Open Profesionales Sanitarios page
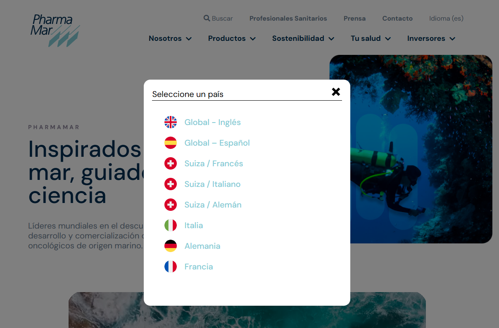This screenshot has width=499, height=328. pyautogui.click(x=288, y=18)
